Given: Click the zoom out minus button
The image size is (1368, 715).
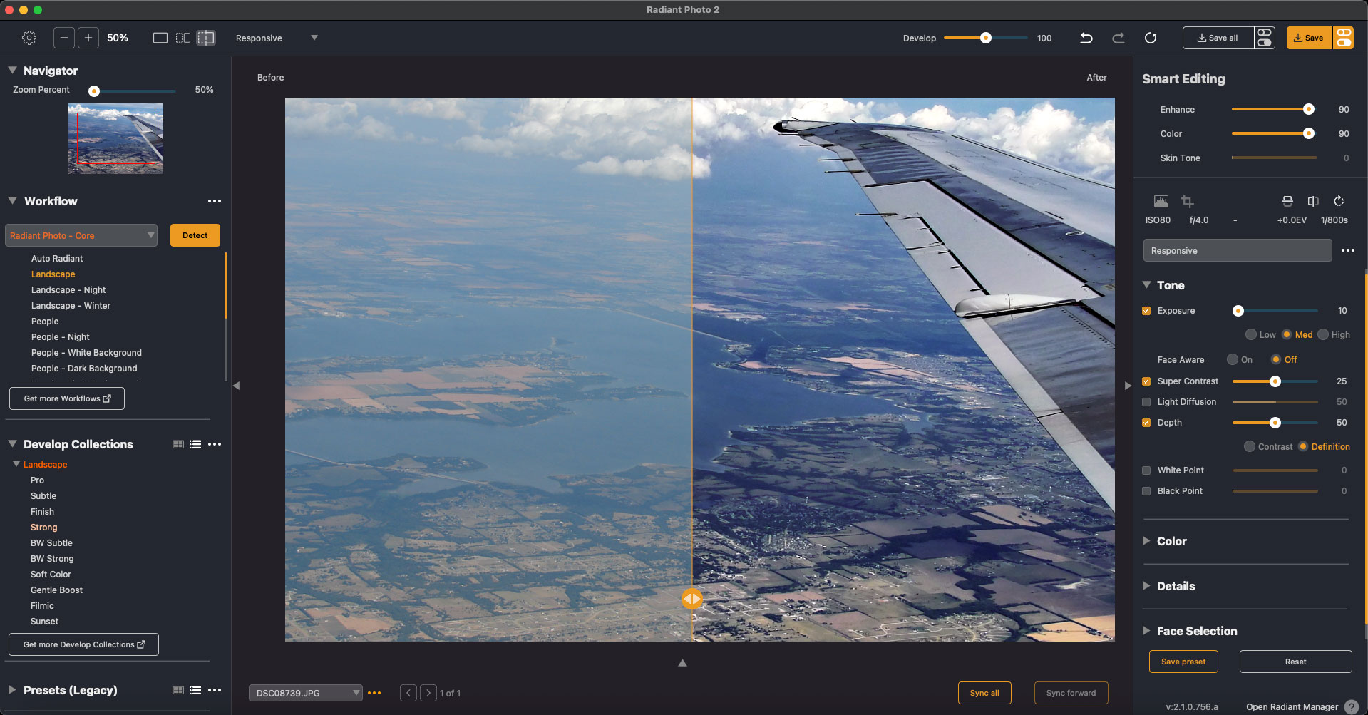Looking at the screenshot, I should point(64,38).
